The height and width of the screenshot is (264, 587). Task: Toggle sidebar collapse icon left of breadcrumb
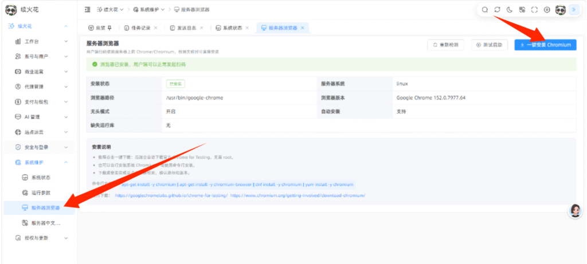tap(87, 9)
